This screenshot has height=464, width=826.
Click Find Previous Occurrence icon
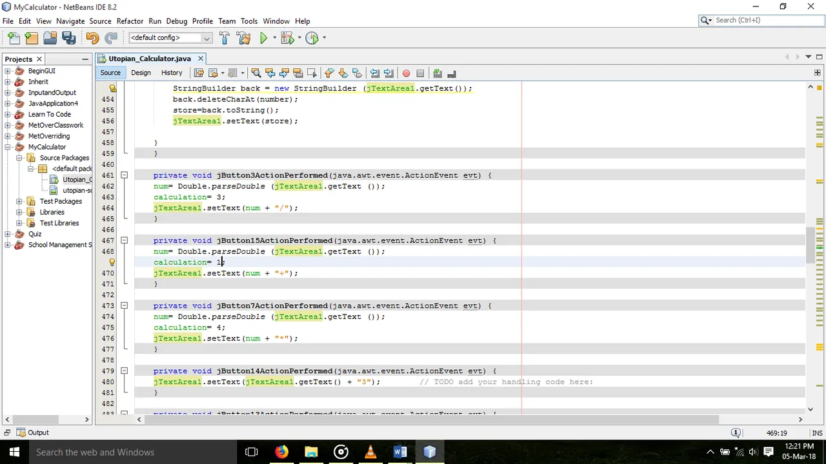[x=270, y=73]
